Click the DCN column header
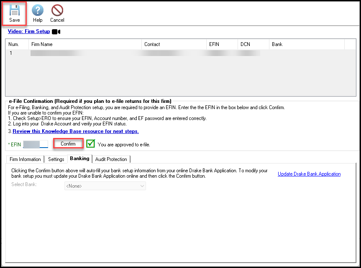 pos(253,44)
